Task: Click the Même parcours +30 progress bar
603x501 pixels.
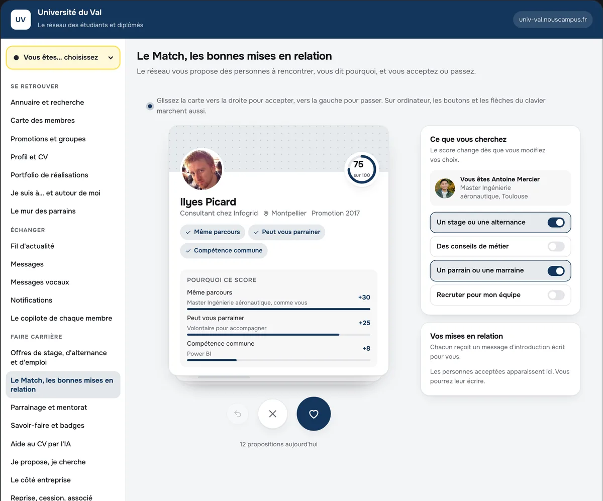Action: coord(278,309)
